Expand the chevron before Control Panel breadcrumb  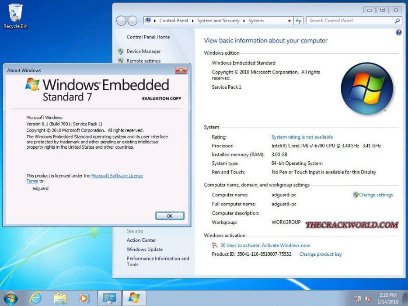(x=155, y=21)
